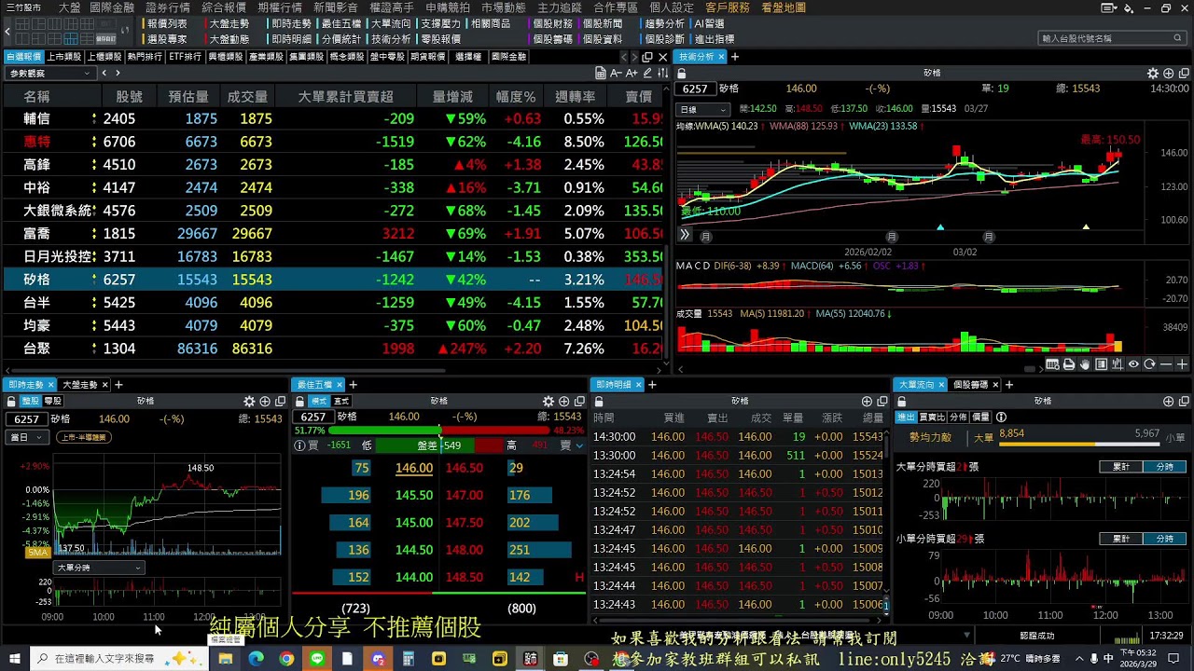Viewport: 1194px width, 671px height.
Task: Open the 日線 period dropdown
Action: 701,108
